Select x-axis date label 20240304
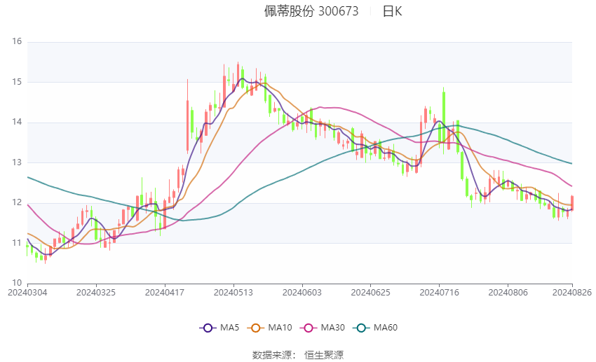 pyautogui.click(x=27, y=293)
